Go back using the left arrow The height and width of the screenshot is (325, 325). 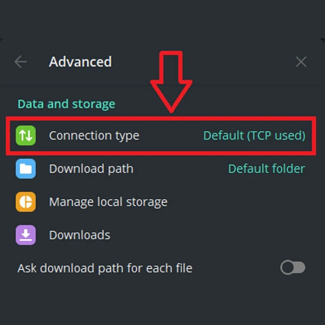[x=21, y=61]
